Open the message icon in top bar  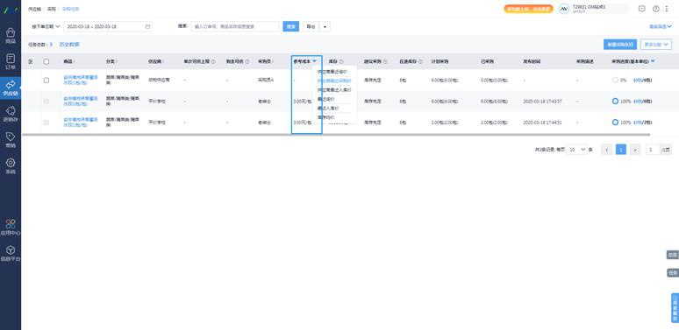click(x=642, y=9)
